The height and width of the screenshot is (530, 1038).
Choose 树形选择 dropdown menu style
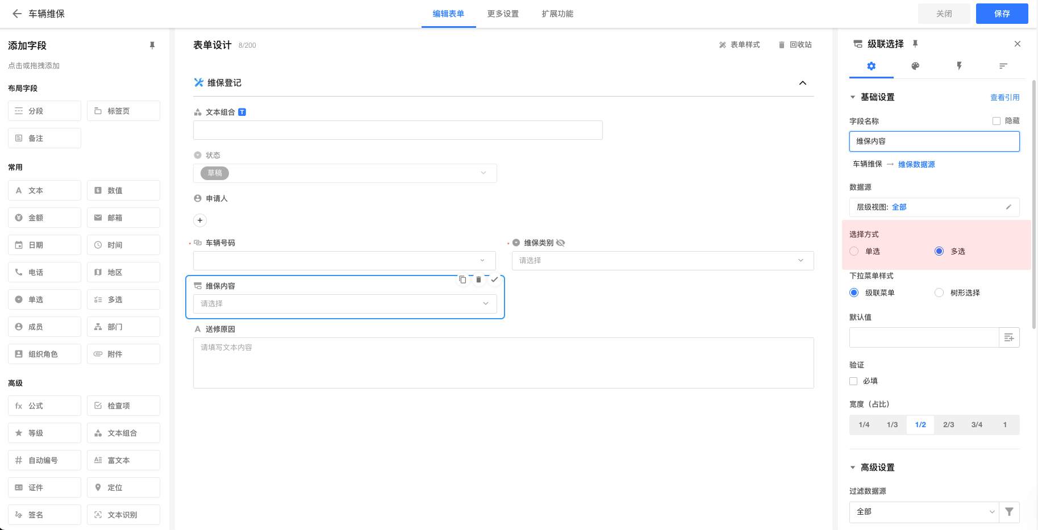[939, 293]
